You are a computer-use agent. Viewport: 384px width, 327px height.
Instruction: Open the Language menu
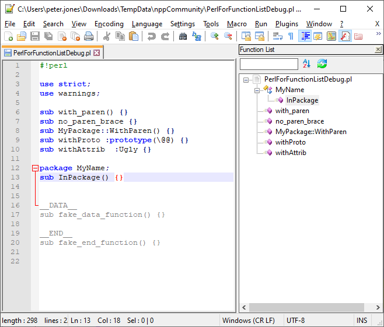147,24
